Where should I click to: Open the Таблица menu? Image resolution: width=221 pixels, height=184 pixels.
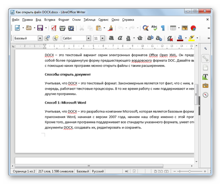[x=90, y=20]
